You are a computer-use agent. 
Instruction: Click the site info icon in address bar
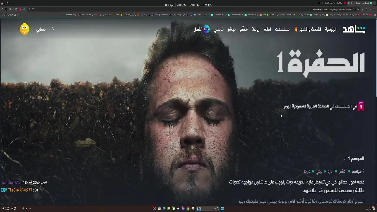[358, 9]
